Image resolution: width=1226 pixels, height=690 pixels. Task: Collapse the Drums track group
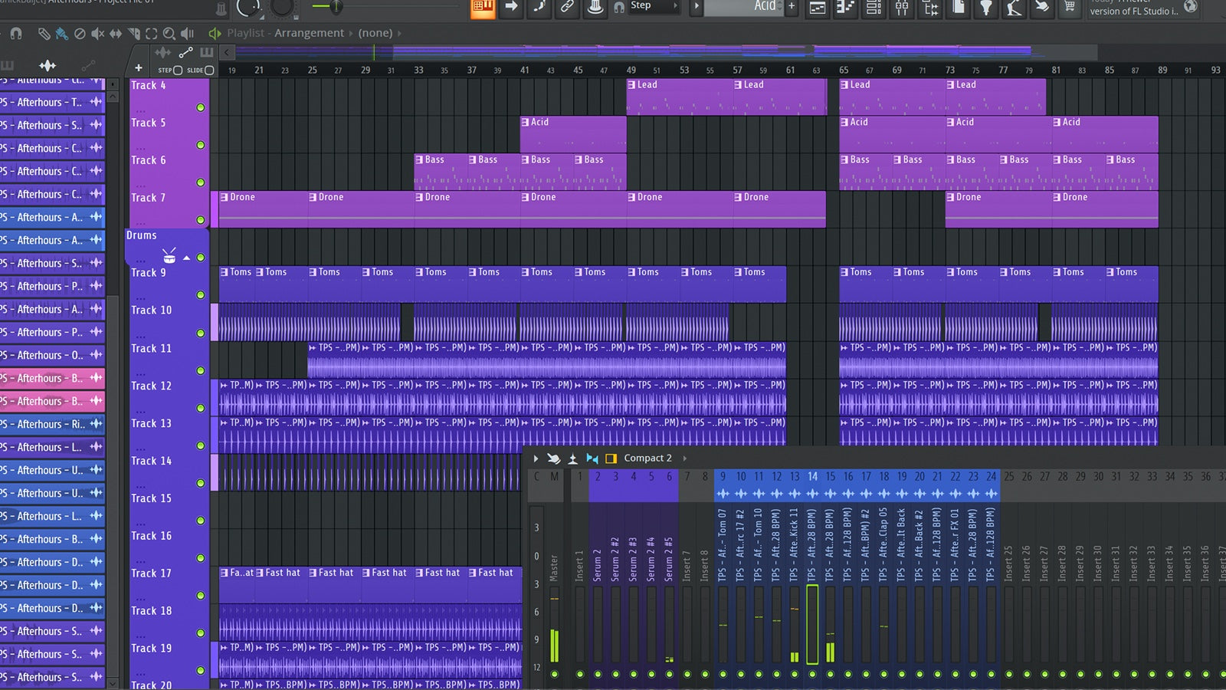click(x=186, y=258)
